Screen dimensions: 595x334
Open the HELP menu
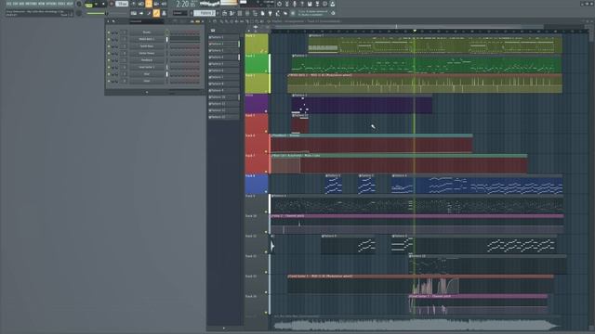click(x=70, y=4)
